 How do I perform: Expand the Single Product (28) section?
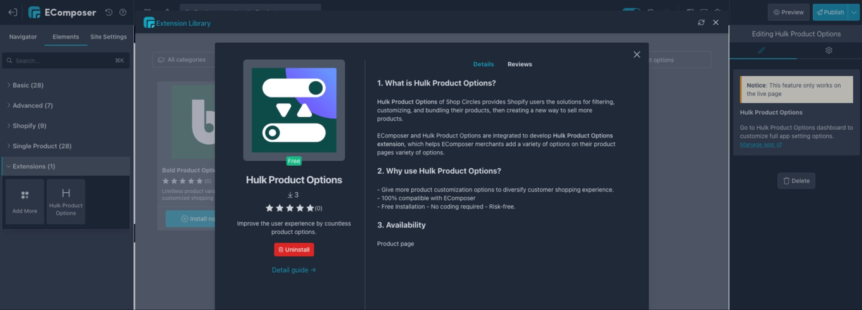66,146
